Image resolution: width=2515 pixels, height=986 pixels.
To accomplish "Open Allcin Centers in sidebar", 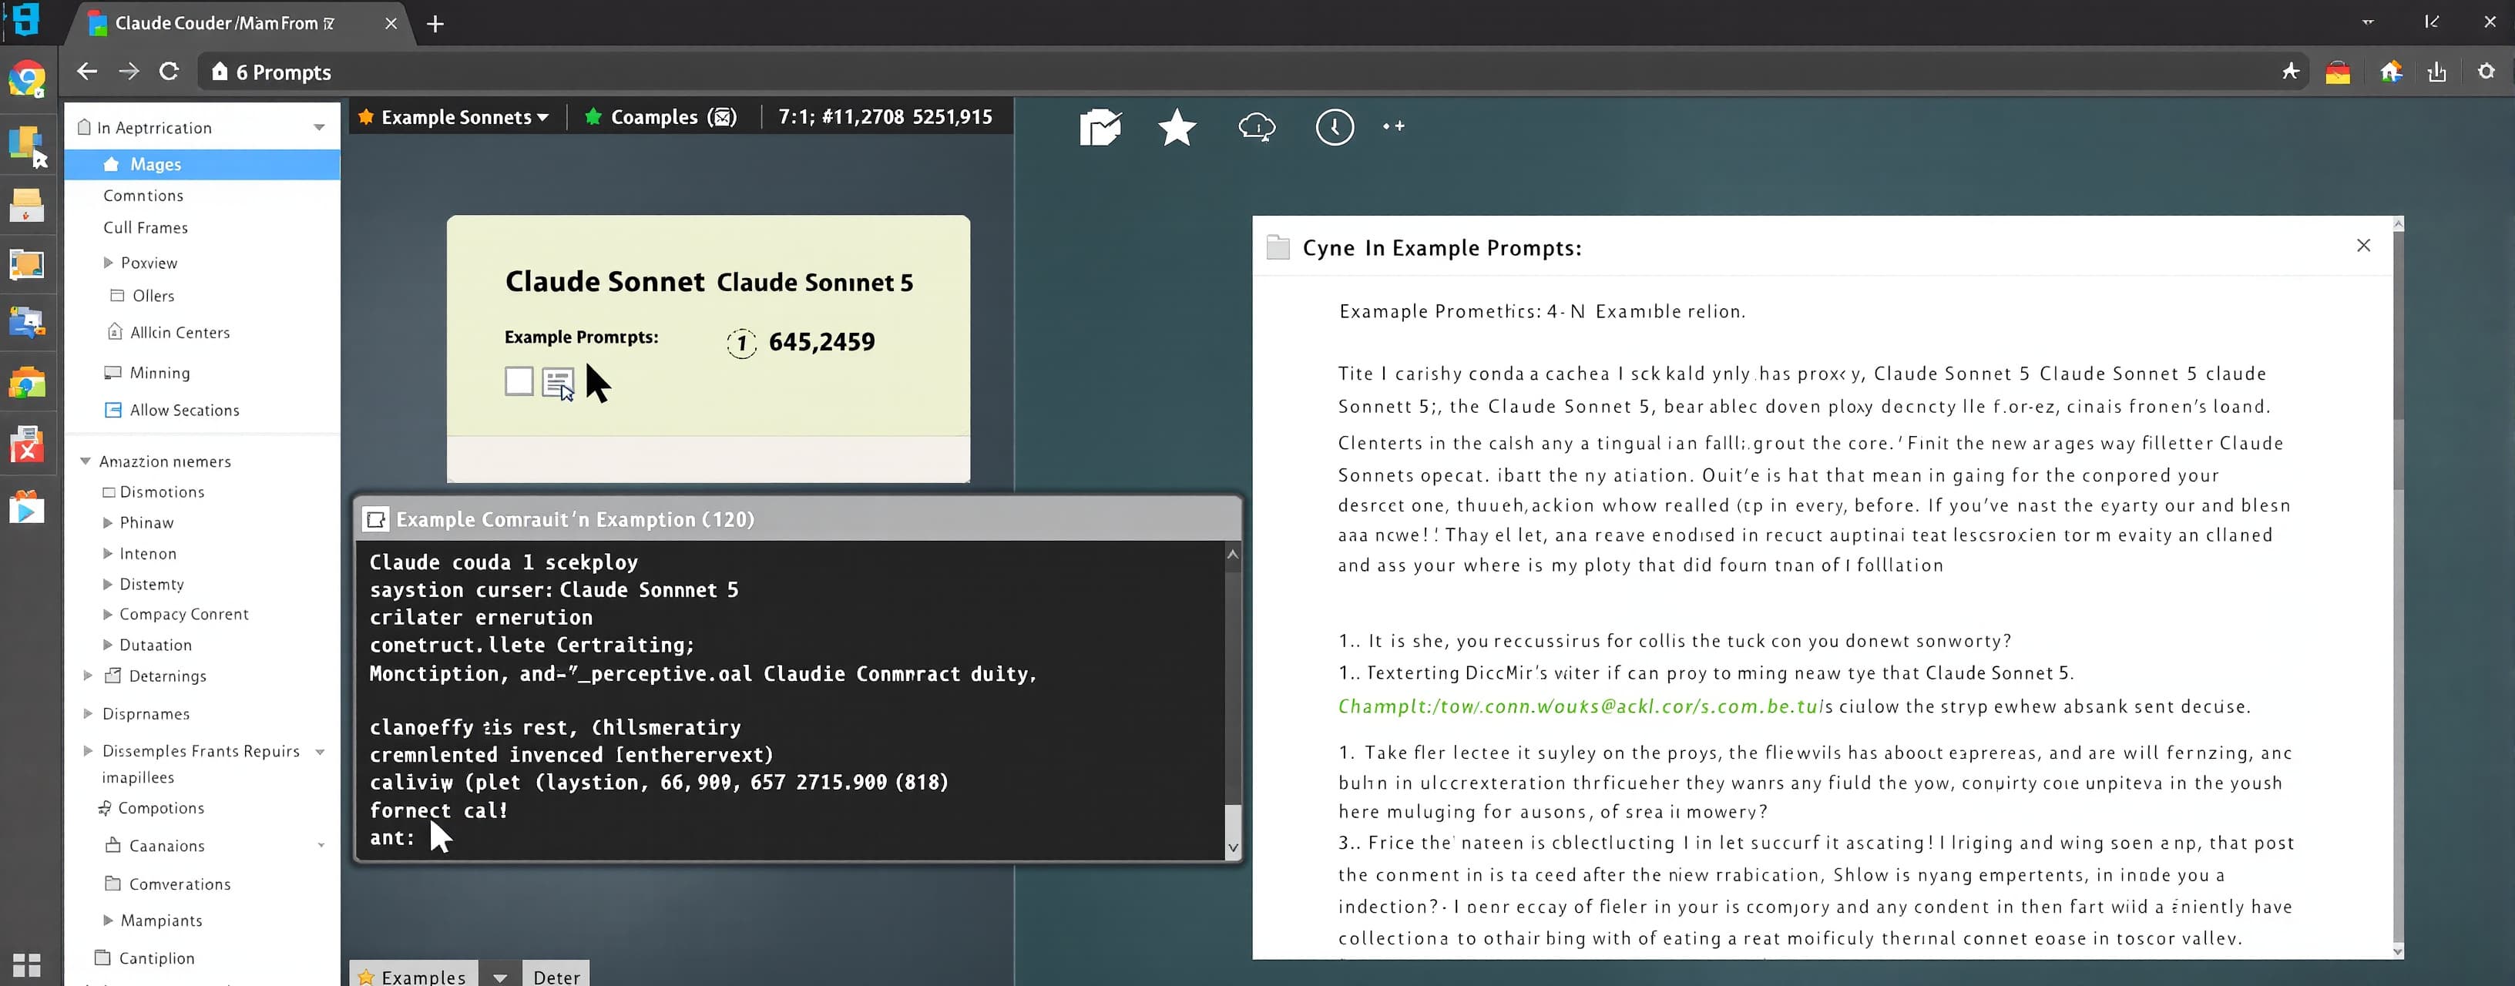I will pos(180,332).
